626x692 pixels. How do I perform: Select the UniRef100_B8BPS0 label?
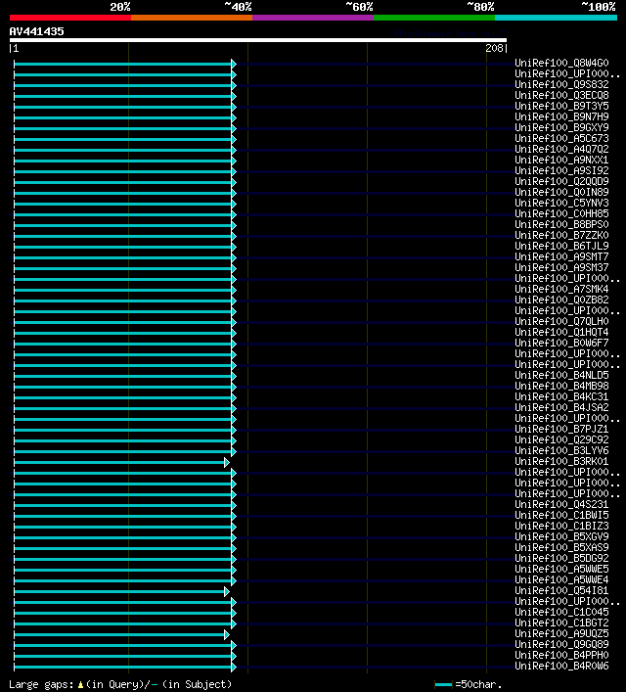pos(561,225)
